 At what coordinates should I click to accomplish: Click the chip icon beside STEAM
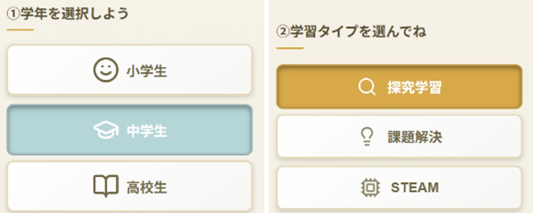pyautogui.click(x=370, y=188)
